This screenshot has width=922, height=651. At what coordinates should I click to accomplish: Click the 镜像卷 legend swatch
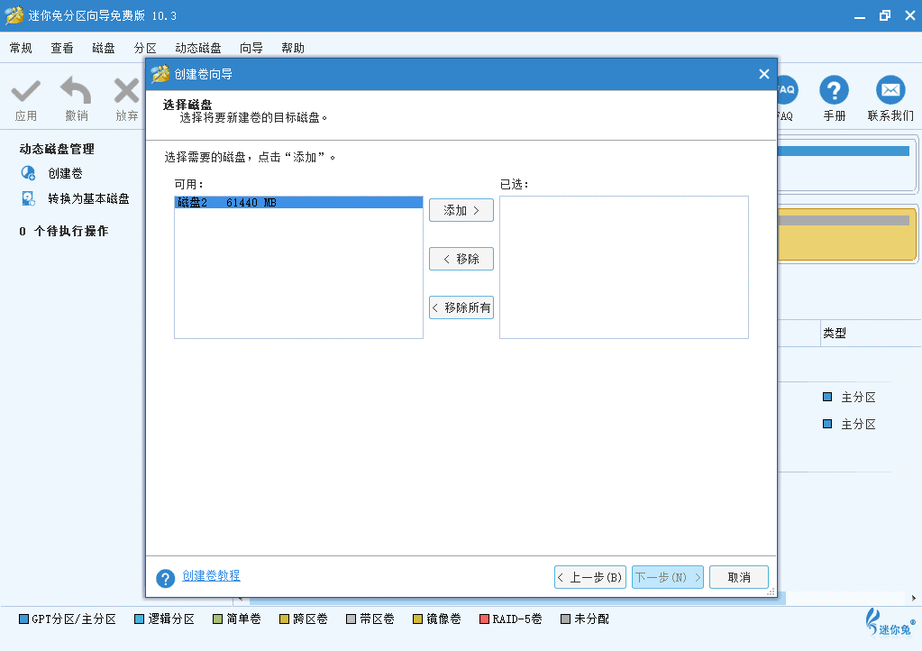(417, 619)
